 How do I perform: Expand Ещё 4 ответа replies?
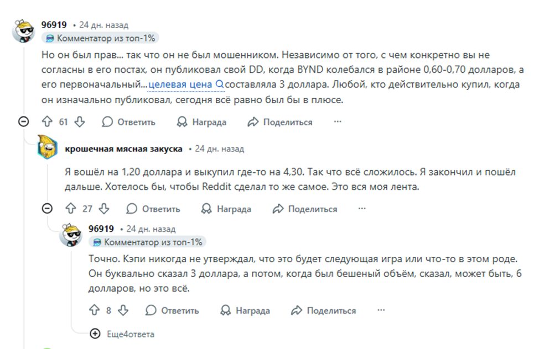(x=122, y=334)
